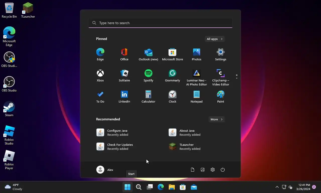
Task: Open Pictures folder from Start footer
Action: coord(203,170)
